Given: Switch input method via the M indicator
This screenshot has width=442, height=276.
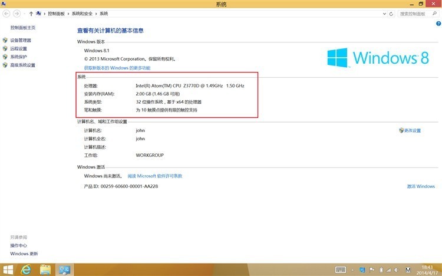Looking at the screenshot, I should point(408,270).
